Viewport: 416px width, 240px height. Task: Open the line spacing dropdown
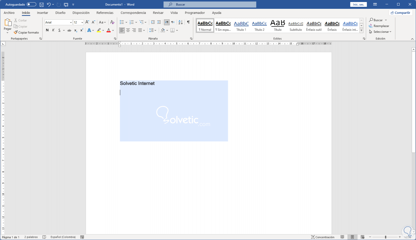(x=153, y=30)
